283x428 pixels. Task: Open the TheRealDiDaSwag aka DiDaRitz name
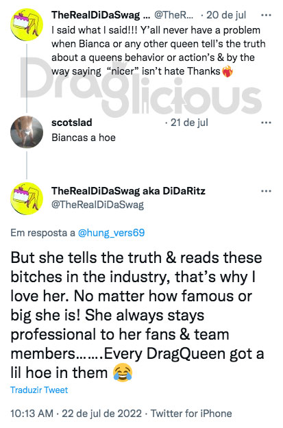tap(128, 191)
